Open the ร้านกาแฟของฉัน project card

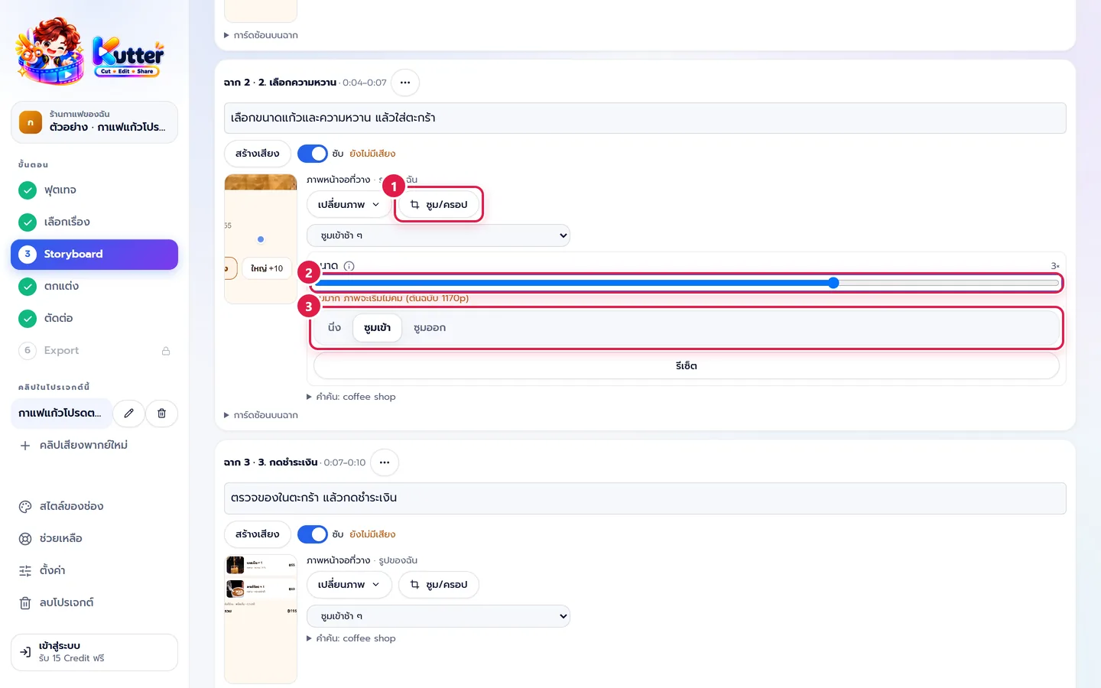coord(94,122)
